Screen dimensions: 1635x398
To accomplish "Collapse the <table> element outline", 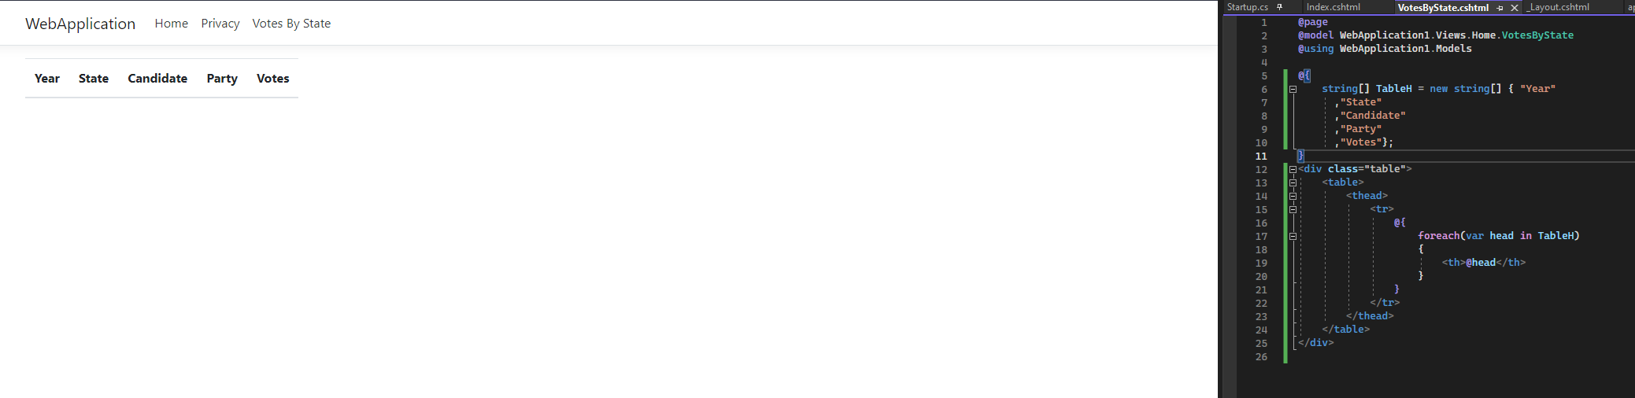I will (1293, 182).
